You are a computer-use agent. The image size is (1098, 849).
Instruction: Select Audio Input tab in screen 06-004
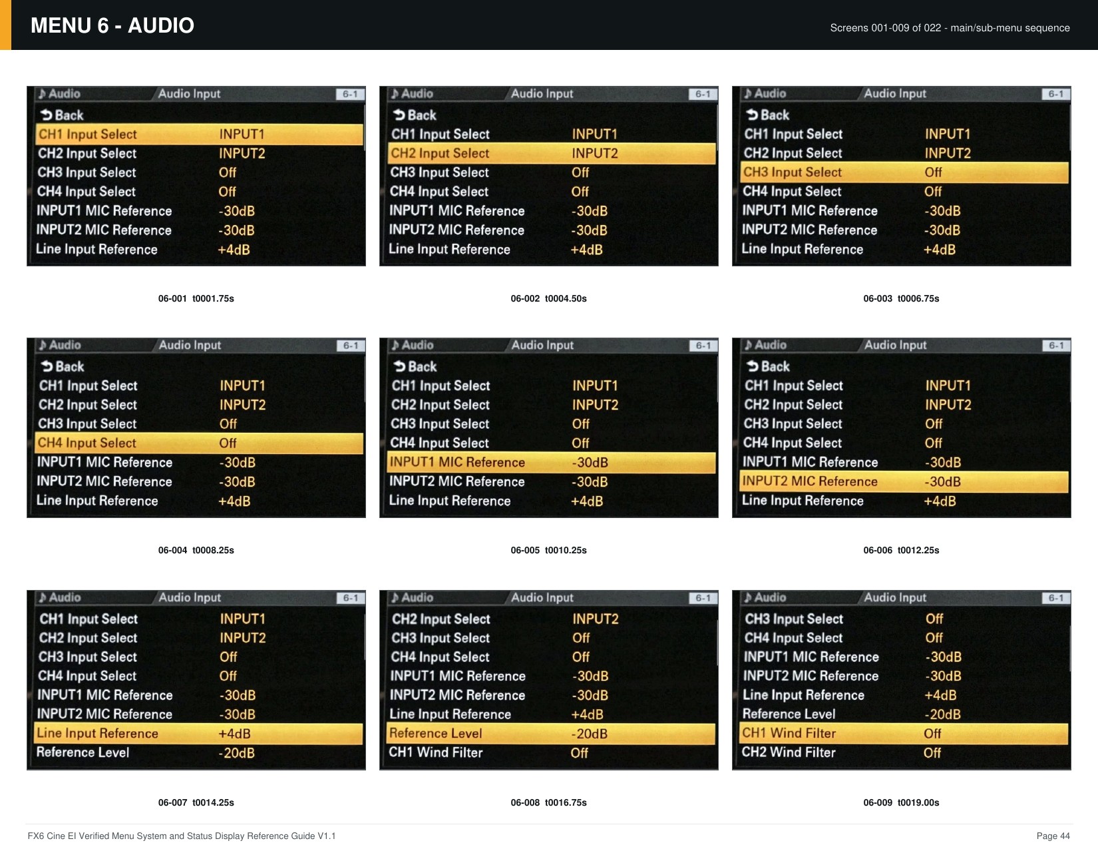point(190,346)
